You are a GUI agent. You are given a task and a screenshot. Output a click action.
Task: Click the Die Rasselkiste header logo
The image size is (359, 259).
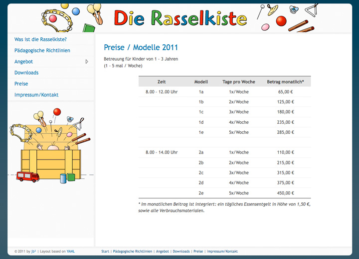[180, 18]
